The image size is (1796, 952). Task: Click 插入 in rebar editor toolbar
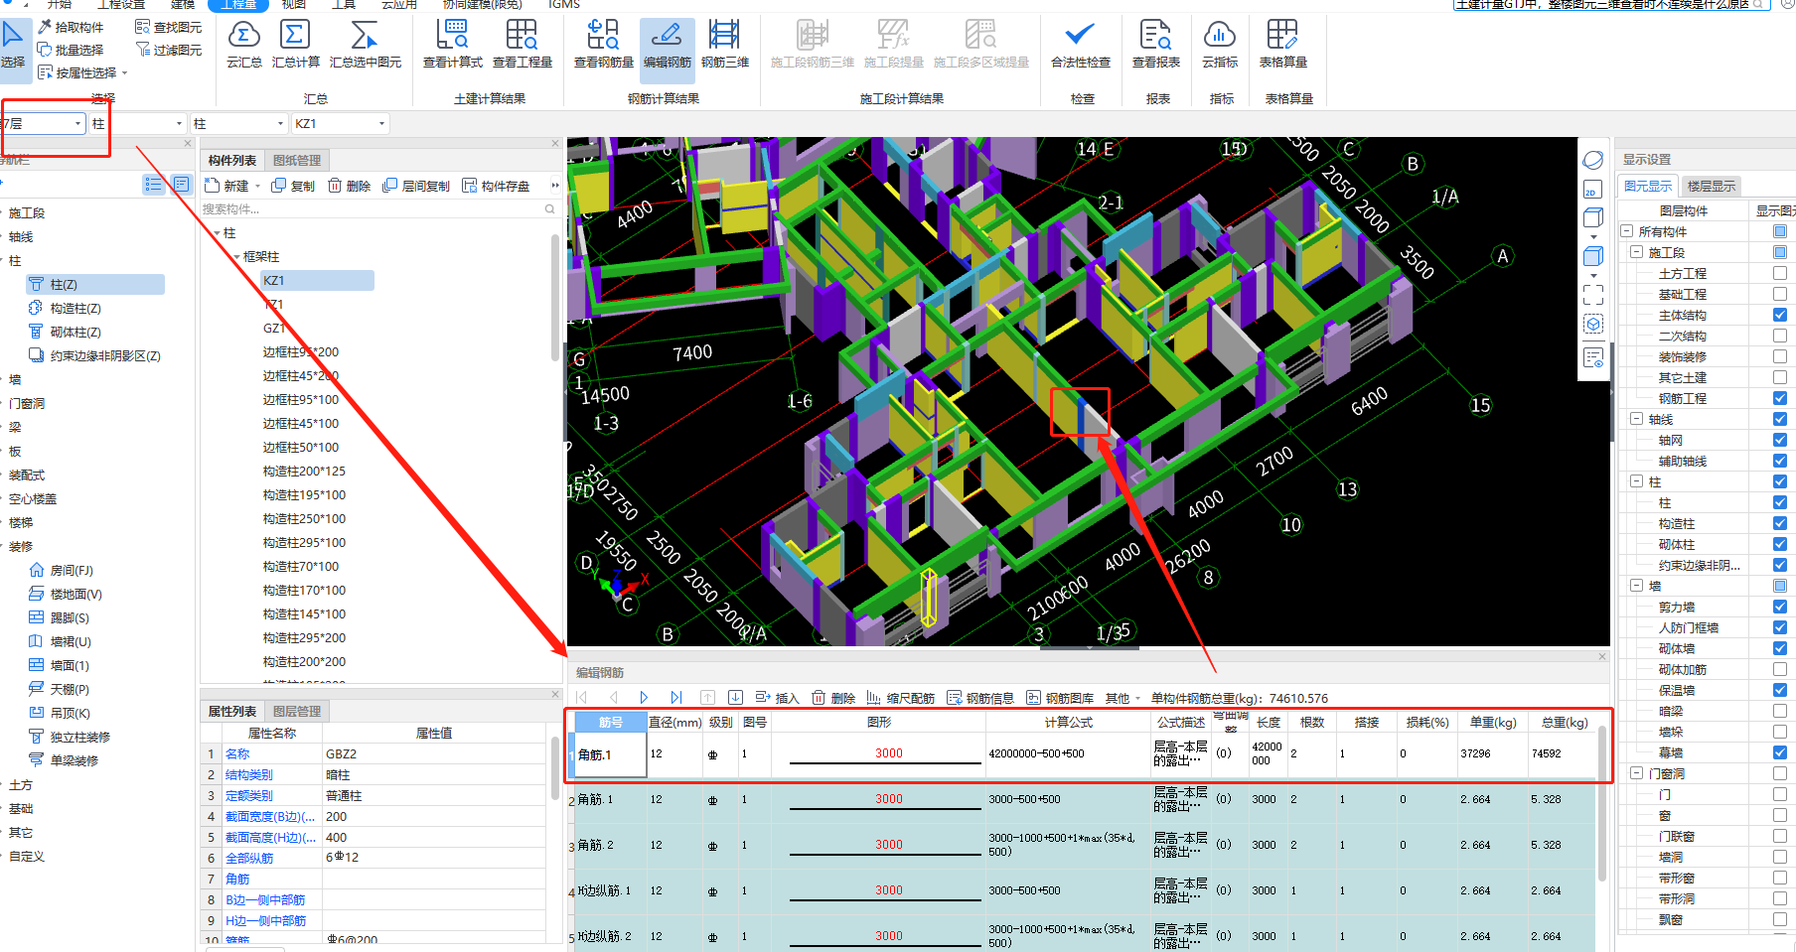(x=778, y=698)
